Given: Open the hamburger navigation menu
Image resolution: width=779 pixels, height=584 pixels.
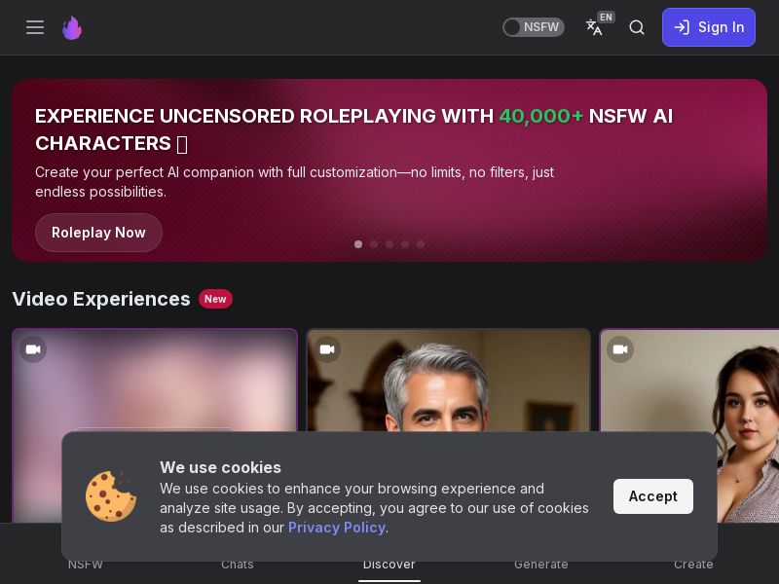Looking at the screenshot, I should (x=35, y=27).
